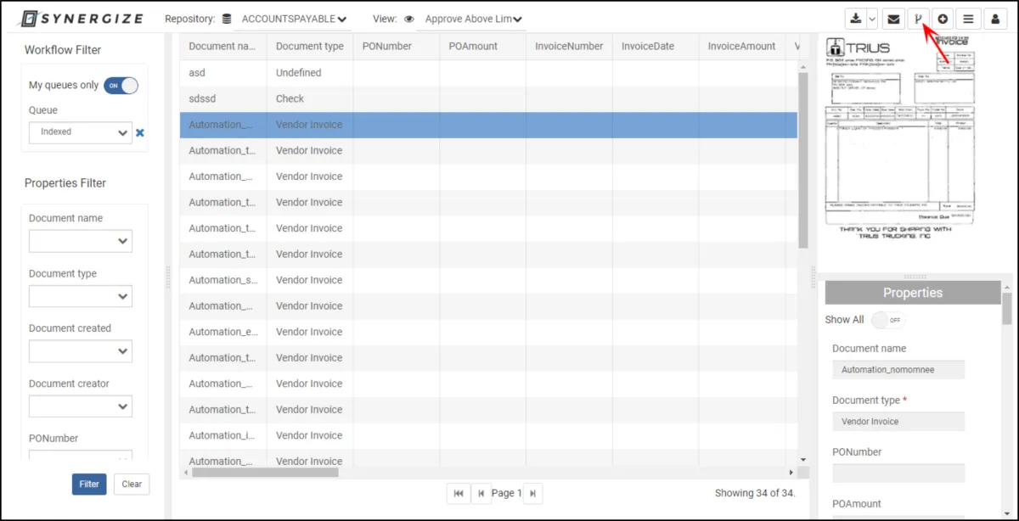The image size is (1019, 521).
Task: Click the 'Undefined' document type cell
Action: (x=309, y=73)
